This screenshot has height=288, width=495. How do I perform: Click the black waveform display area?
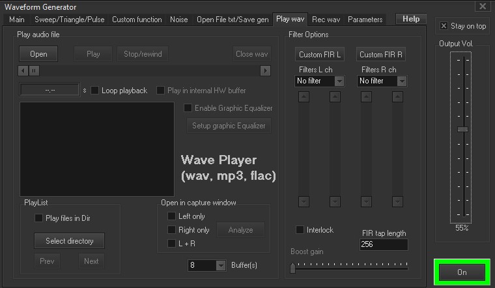point(97,149)
